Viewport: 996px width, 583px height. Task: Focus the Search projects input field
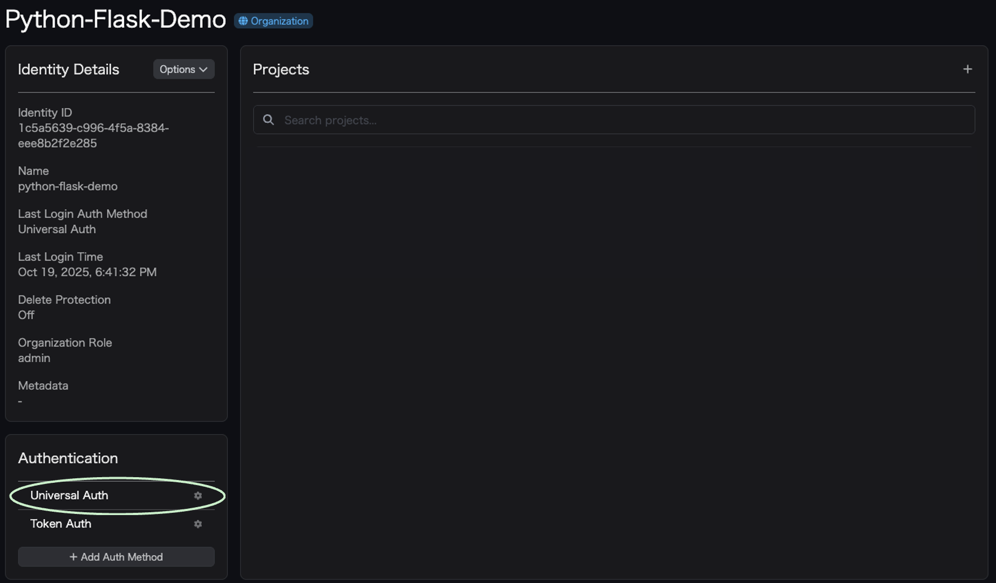[614, 120]
